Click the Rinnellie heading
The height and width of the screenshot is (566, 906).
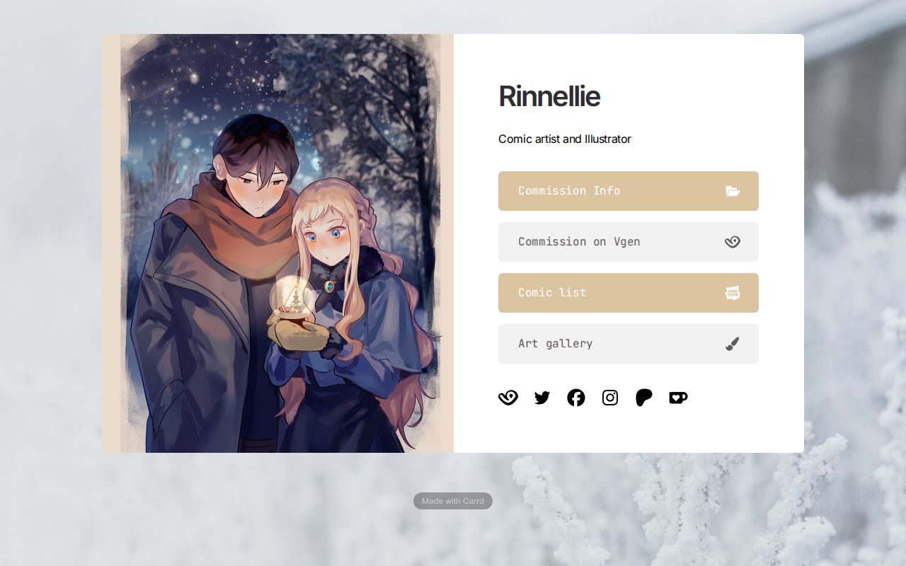point(549,96)
